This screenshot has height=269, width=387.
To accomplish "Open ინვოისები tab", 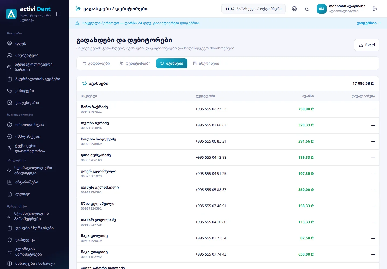I will (x=206, y=63).
